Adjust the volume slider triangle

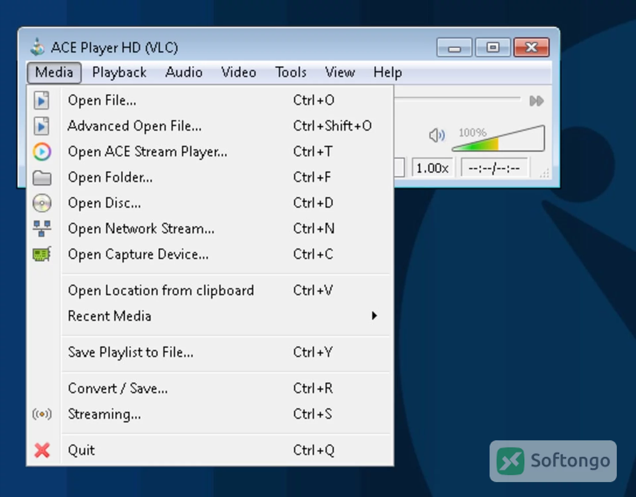point(498,138)
